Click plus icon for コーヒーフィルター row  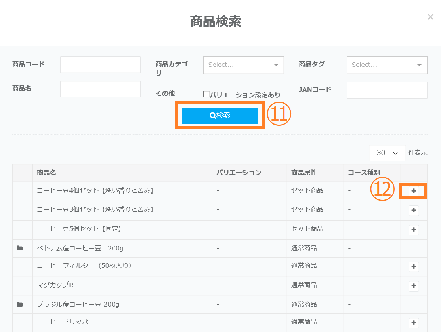[x=414, y=267]
